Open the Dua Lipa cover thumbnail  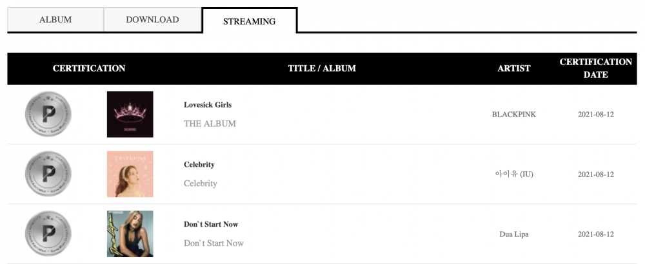(130, 234)
